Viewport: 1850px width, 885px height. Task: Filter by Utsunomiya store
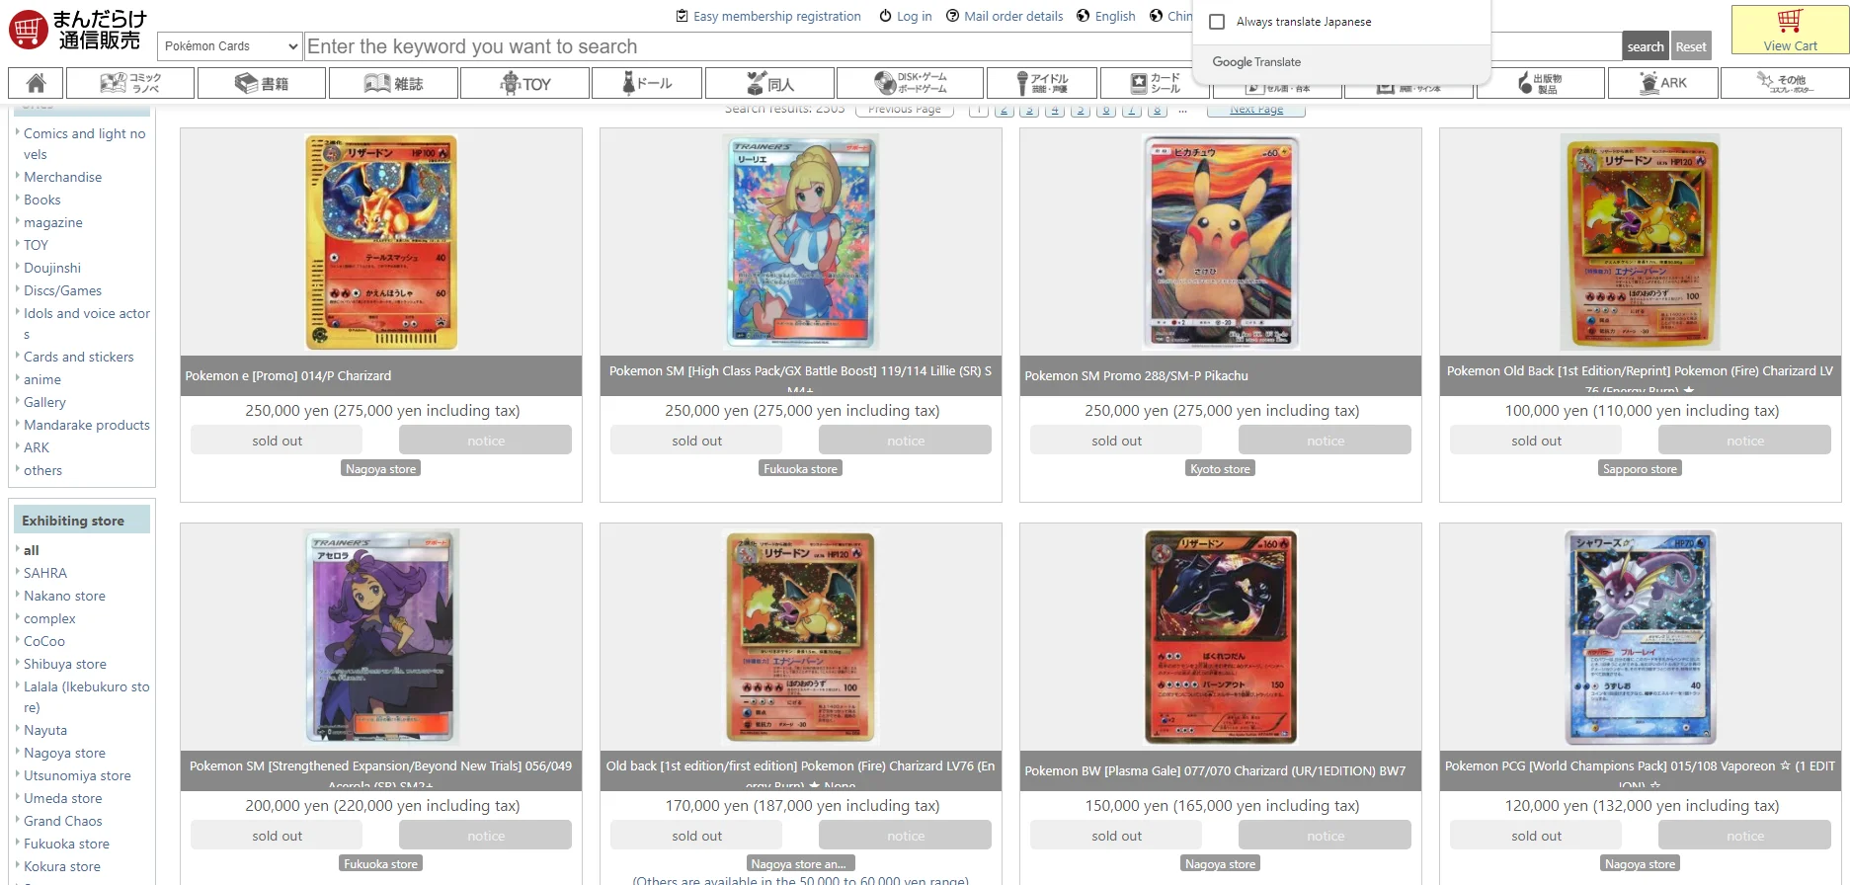[77, 775]
